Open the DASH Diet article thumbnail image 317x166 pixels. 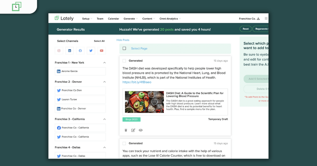coord(144,102)
